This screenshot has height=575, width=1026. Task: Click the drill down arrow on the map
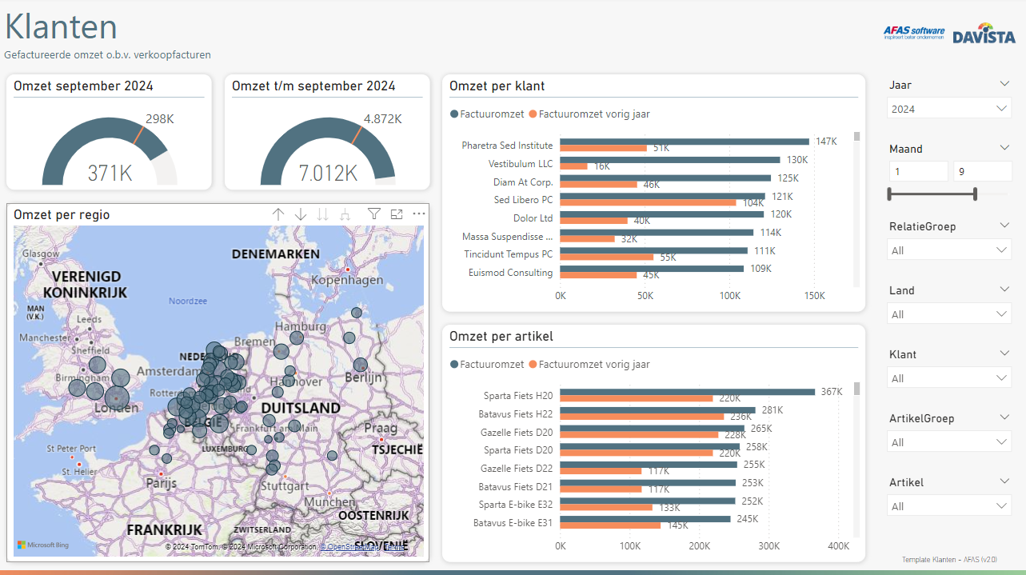pos(301,214)
